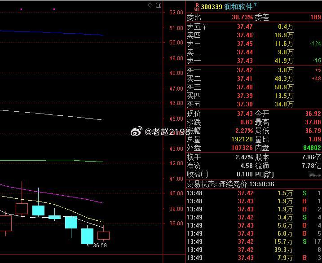Screen dimensions: 322x263
Task: Click the 今开 value 36.92
Action: 313,114
